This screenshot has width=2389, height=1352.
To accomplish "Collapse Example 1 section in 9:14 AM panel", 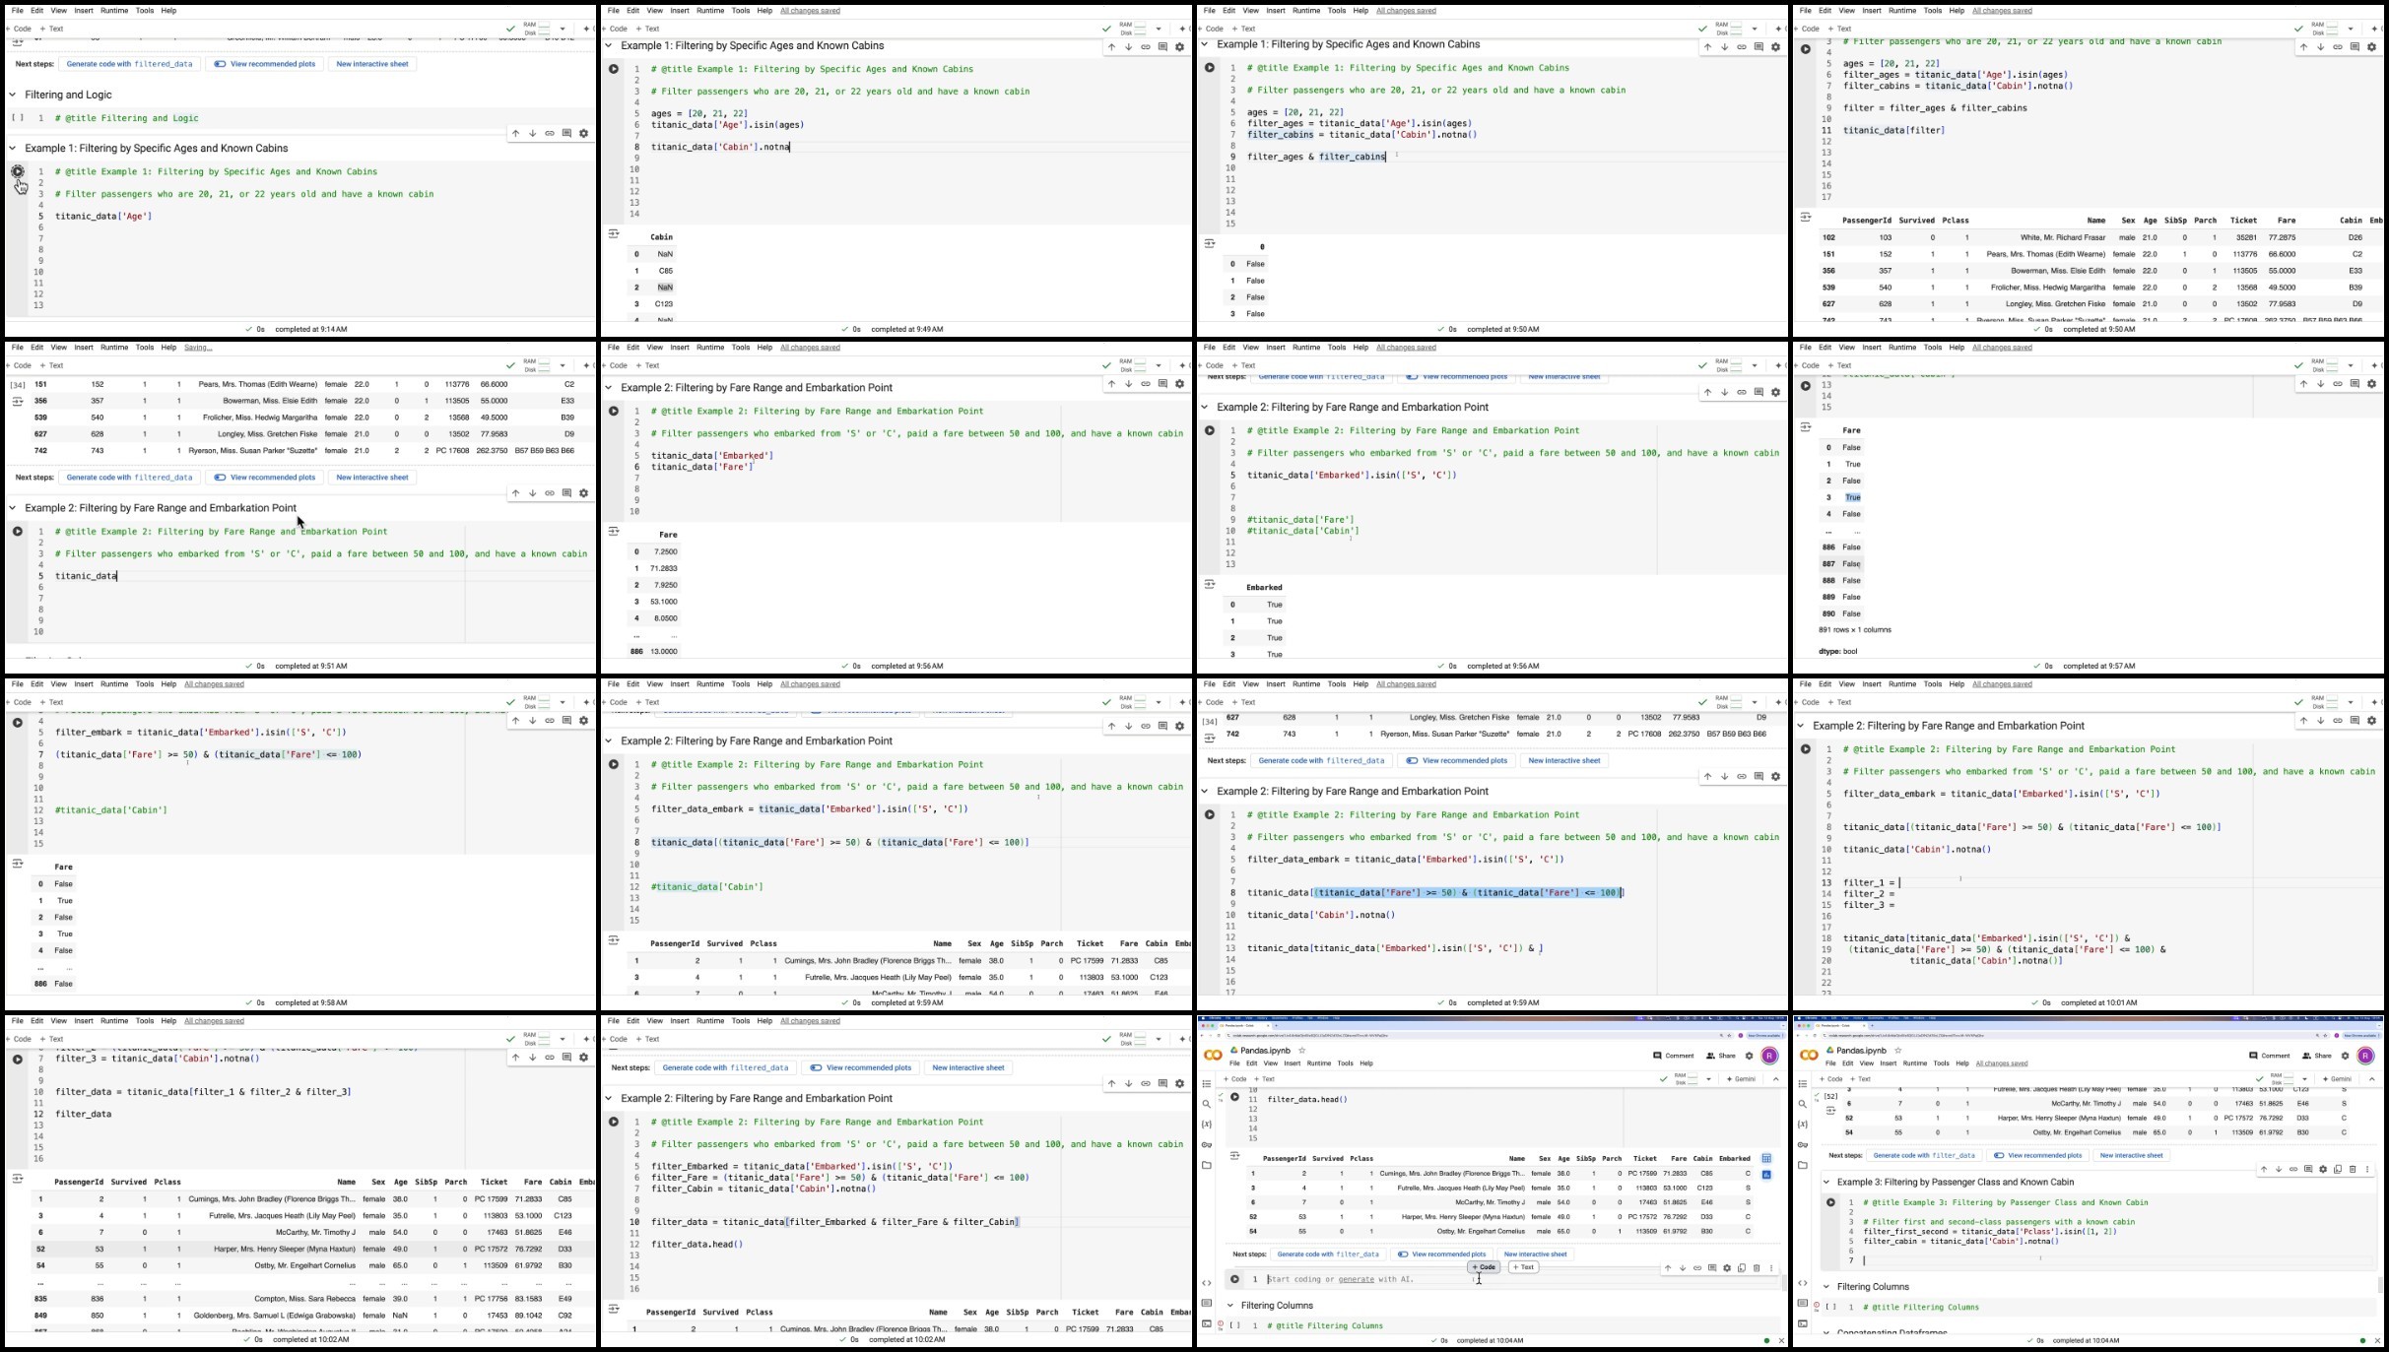I will [13, 148].
